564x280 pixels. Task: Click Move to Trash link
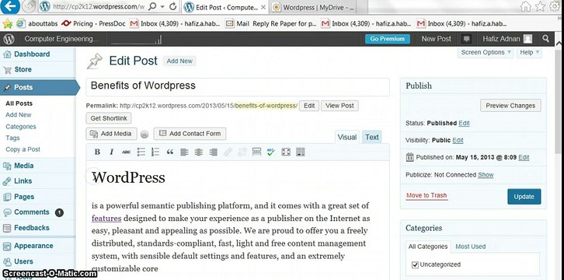(x=426, y=196)
